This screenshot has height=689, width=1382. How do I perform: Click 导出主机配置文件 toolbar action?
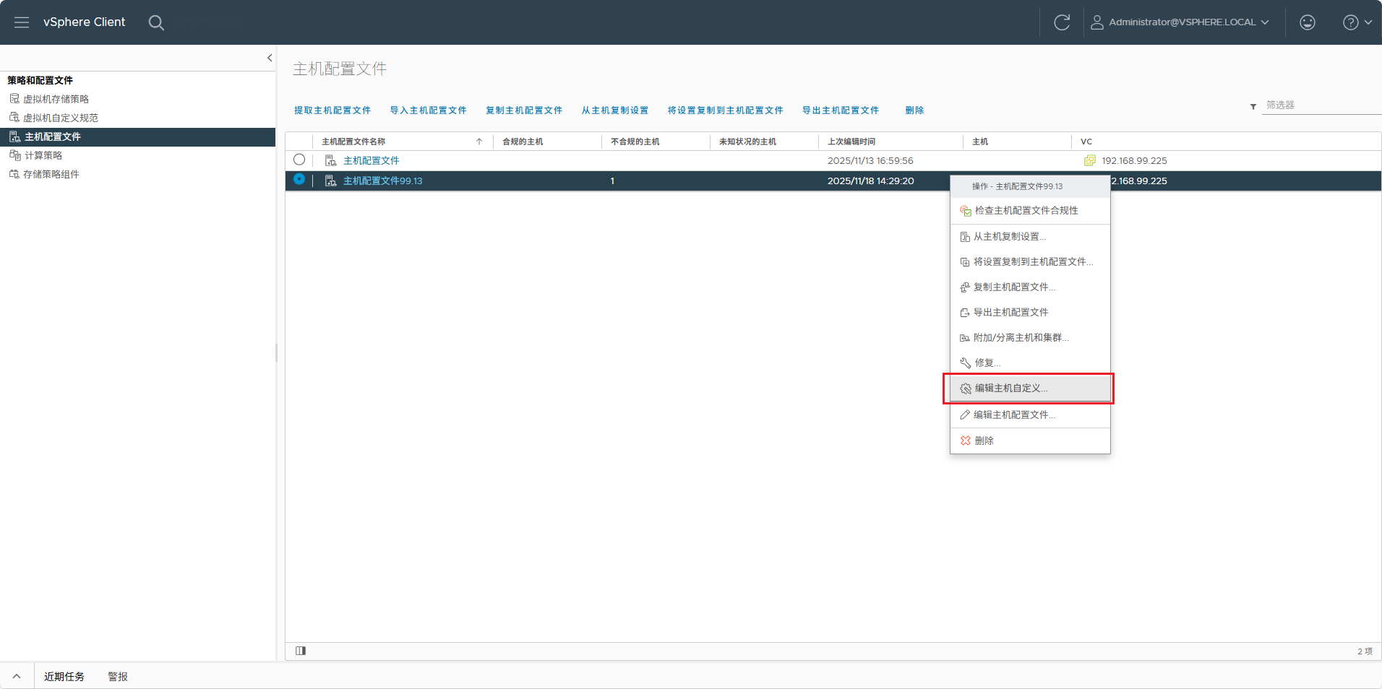(x=841, y=110)
